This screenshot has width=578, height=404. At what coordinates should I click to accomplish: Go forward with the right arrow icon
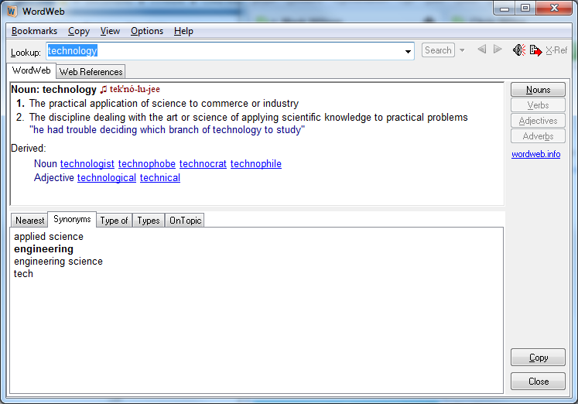coord(498,50)
